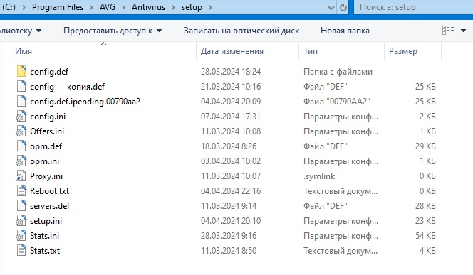Click the setup breadcrumb segment
The width and height of the screenshot is (473, 275).
pos(192,7)
